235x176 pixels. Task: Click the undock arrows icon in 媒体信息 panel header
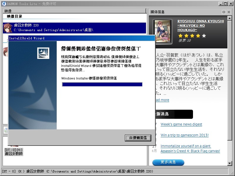pyautogui.click(x=224, y=12)
